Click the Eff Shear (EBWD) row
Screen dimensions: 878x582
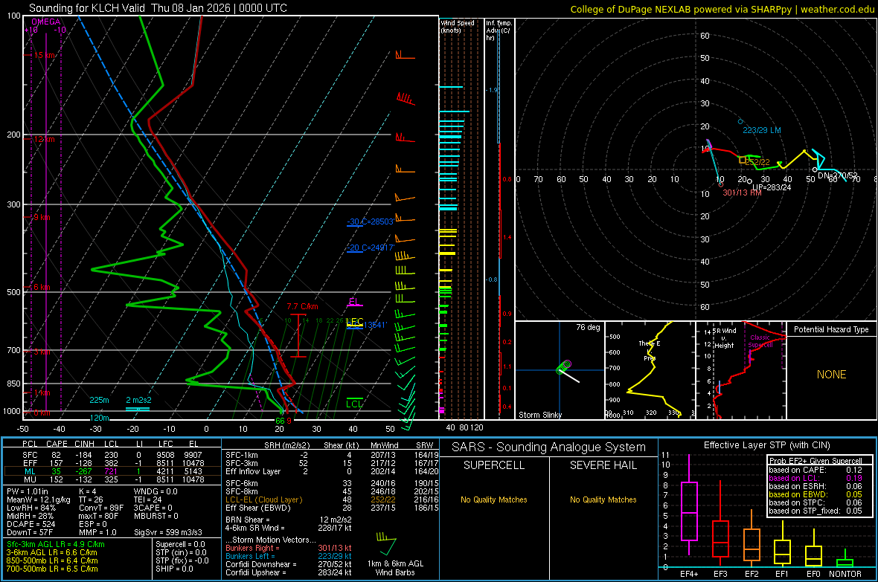tap(332, 508)
